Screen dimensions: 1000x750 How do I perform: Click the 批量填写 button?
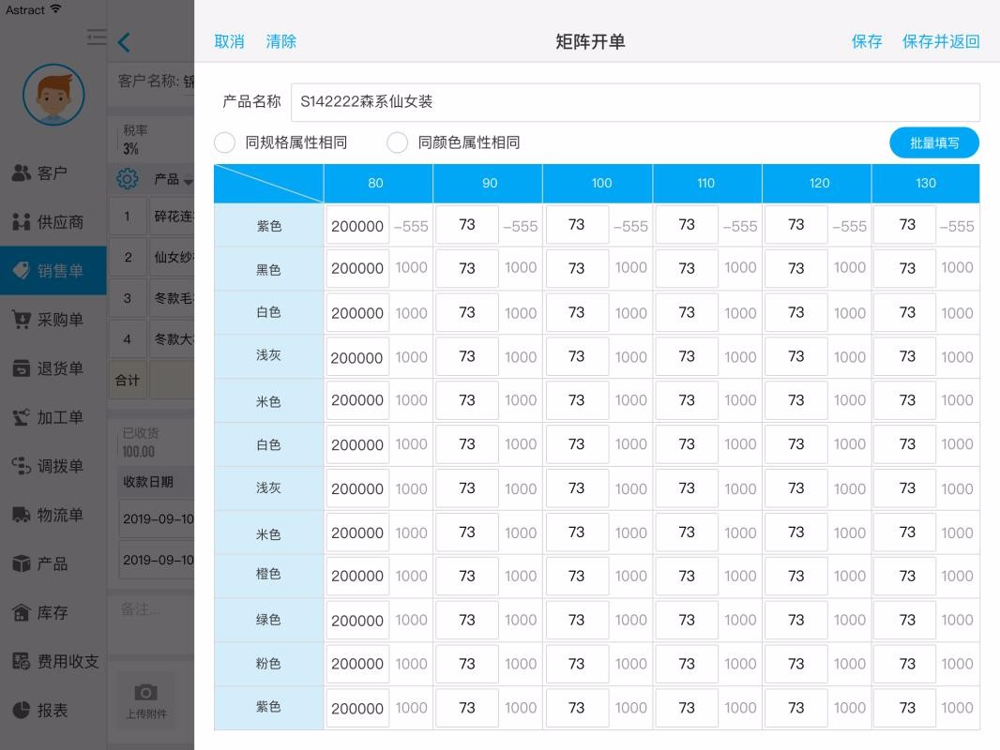point(934,142)
